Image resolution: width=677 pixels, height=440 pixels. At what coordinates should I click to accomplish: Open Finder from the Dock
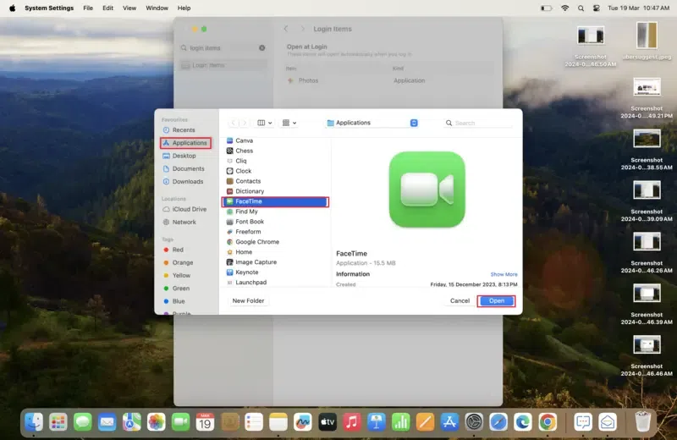tap(34, 422)
